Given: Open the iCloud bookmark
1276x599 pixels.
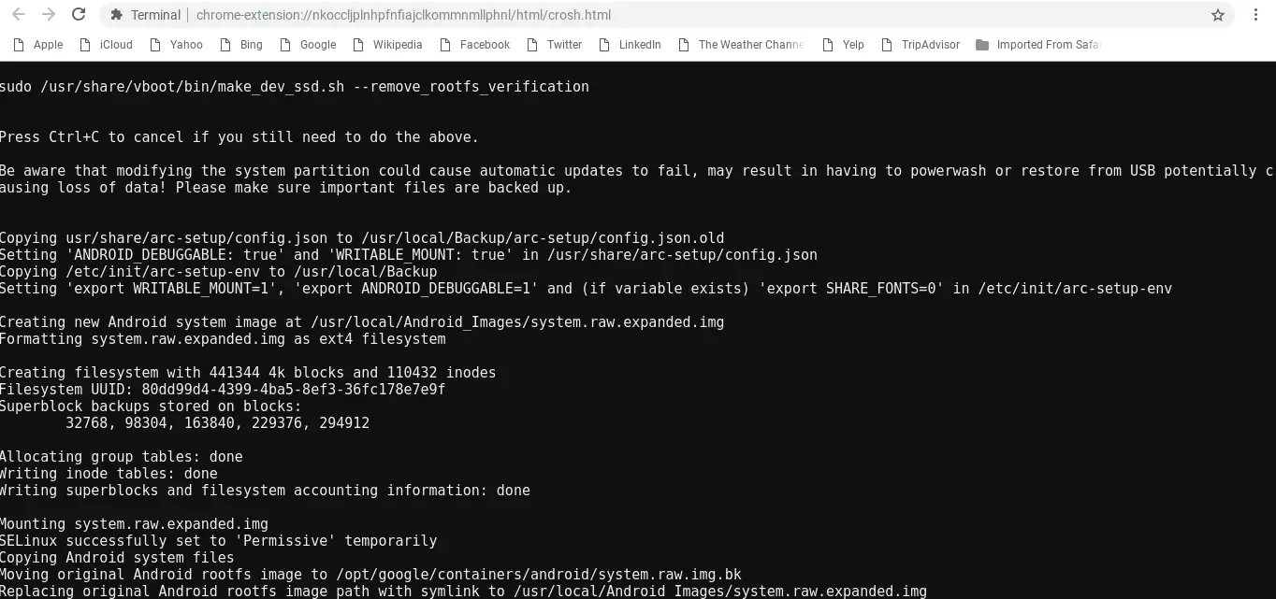Looking at the screenshot, I should click(x=105, y=44).
